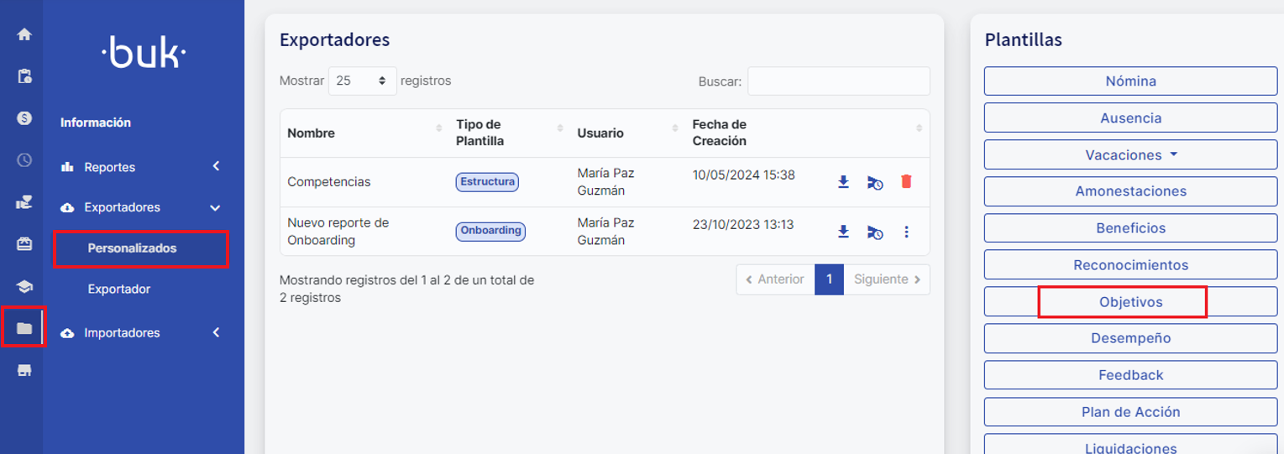Viewport: 1284px width, 454px height.
Task: Click the graduation cap training icon
Action: click(24, 287)
